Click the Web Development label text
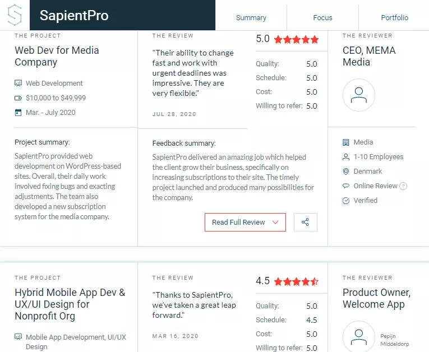The image size is (429, 352). click(x=54, y=83)
